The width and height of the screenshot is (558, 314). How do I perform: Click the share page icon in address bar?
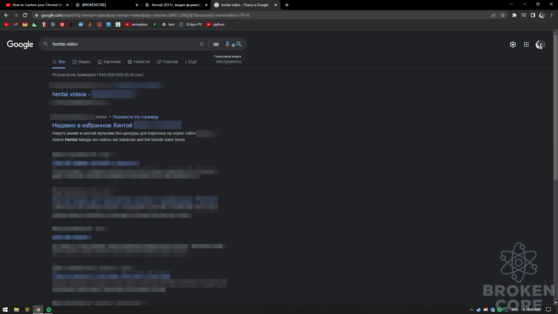tap(493, 15)
